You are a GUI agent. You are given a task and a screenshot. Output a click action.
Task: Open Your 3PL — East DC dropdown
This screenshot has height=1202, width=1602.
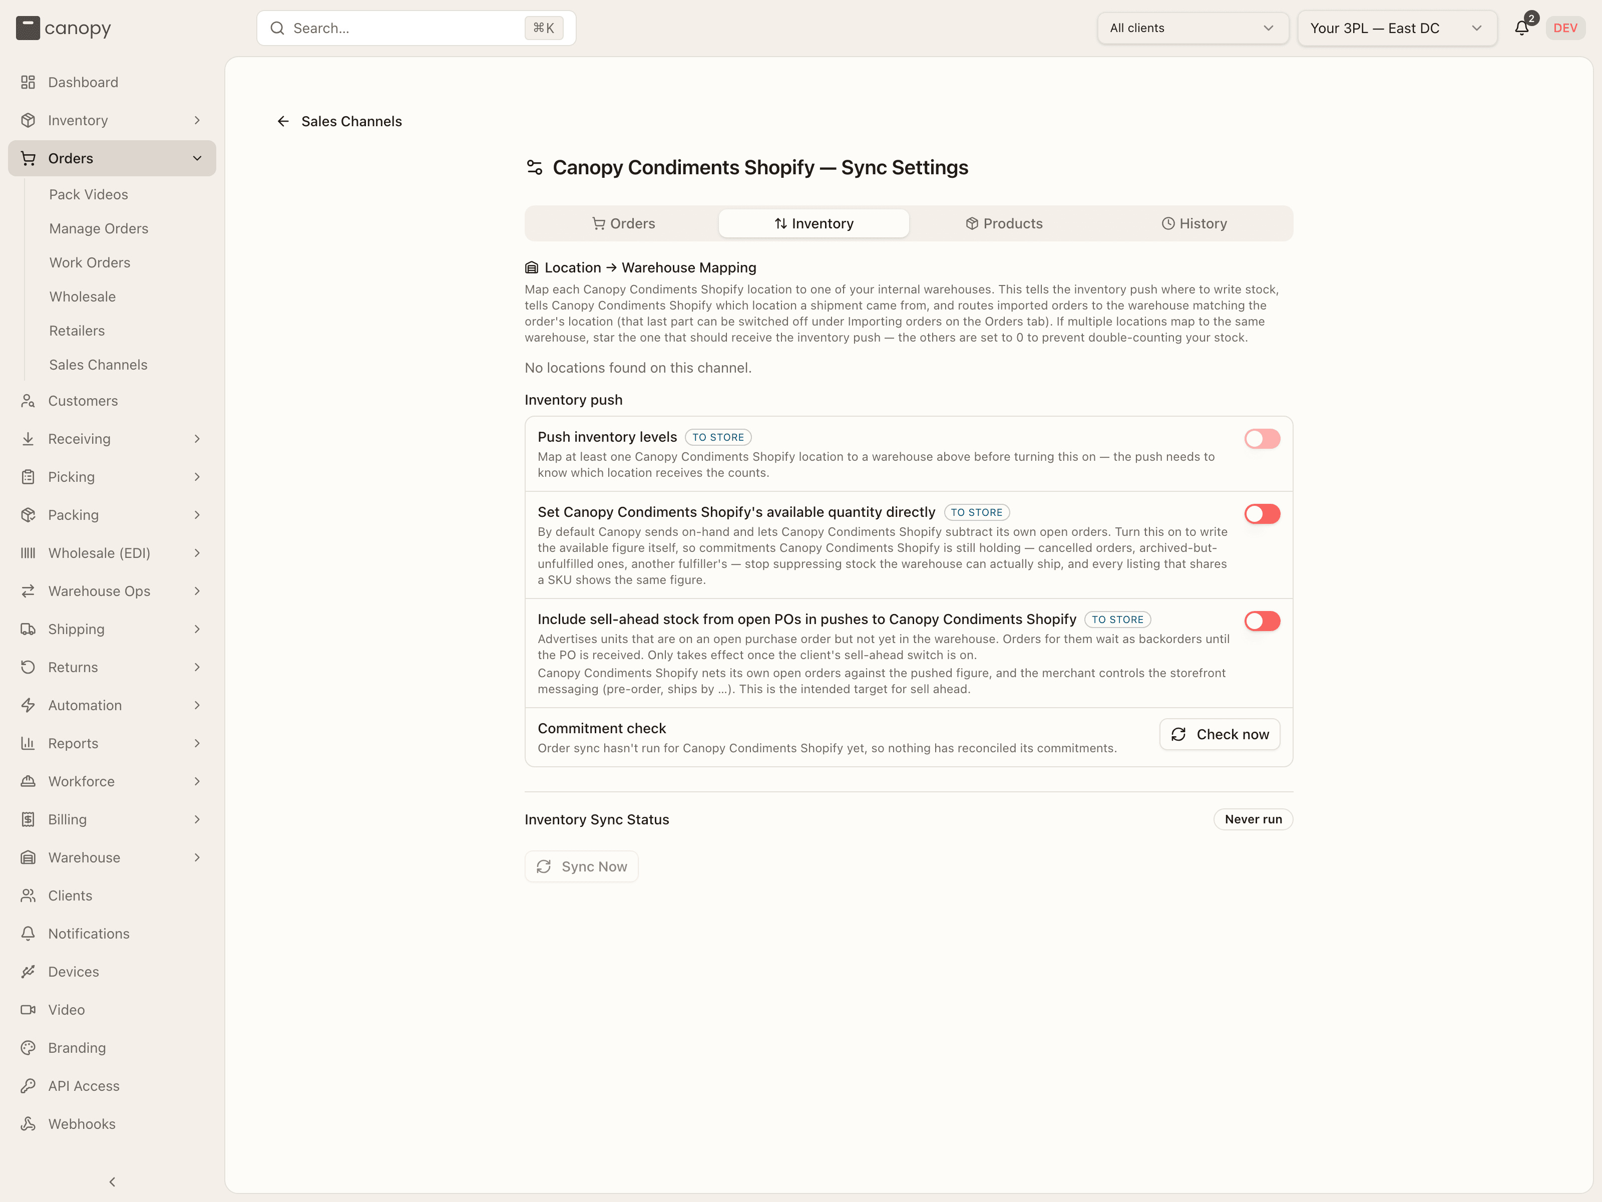(1397, 28)
